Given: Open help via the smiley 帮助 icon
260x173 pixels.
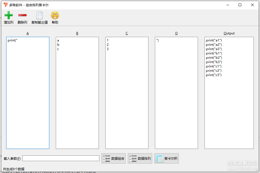Looking at the screenshot, I should click(x=55, y=15).
